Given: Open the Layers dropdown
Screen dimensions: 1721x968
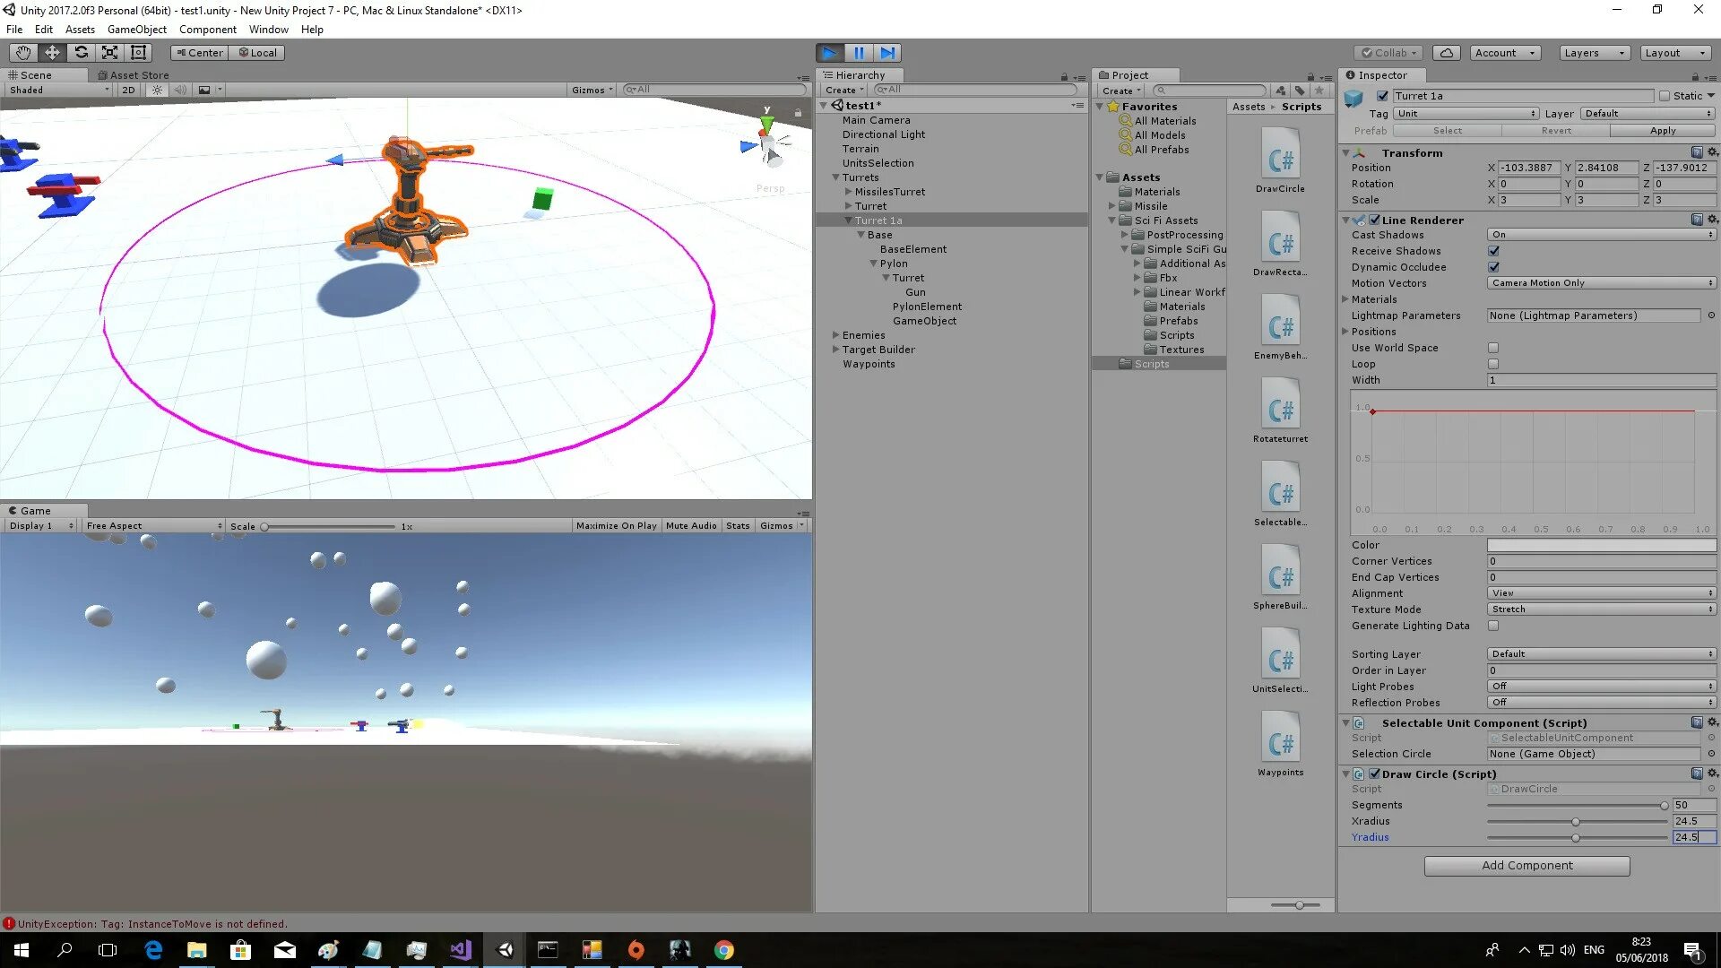Looking at the screenshot, I should (x=1593, y=53).
